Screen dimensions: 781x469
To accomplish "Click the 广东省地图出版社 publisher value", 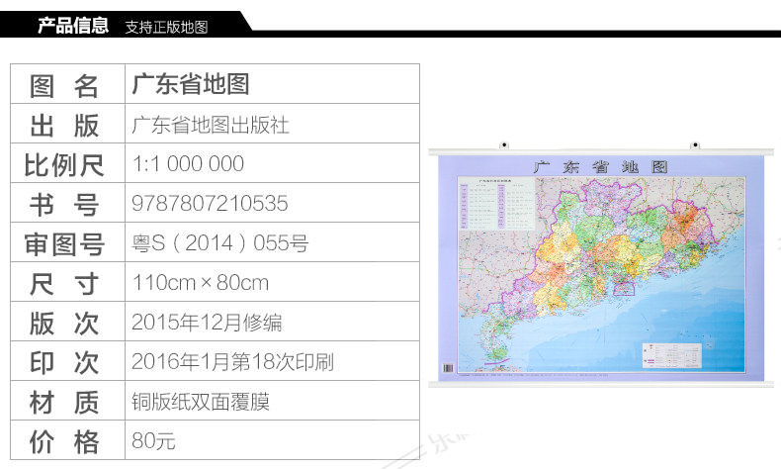I will [x=211, y=125].
